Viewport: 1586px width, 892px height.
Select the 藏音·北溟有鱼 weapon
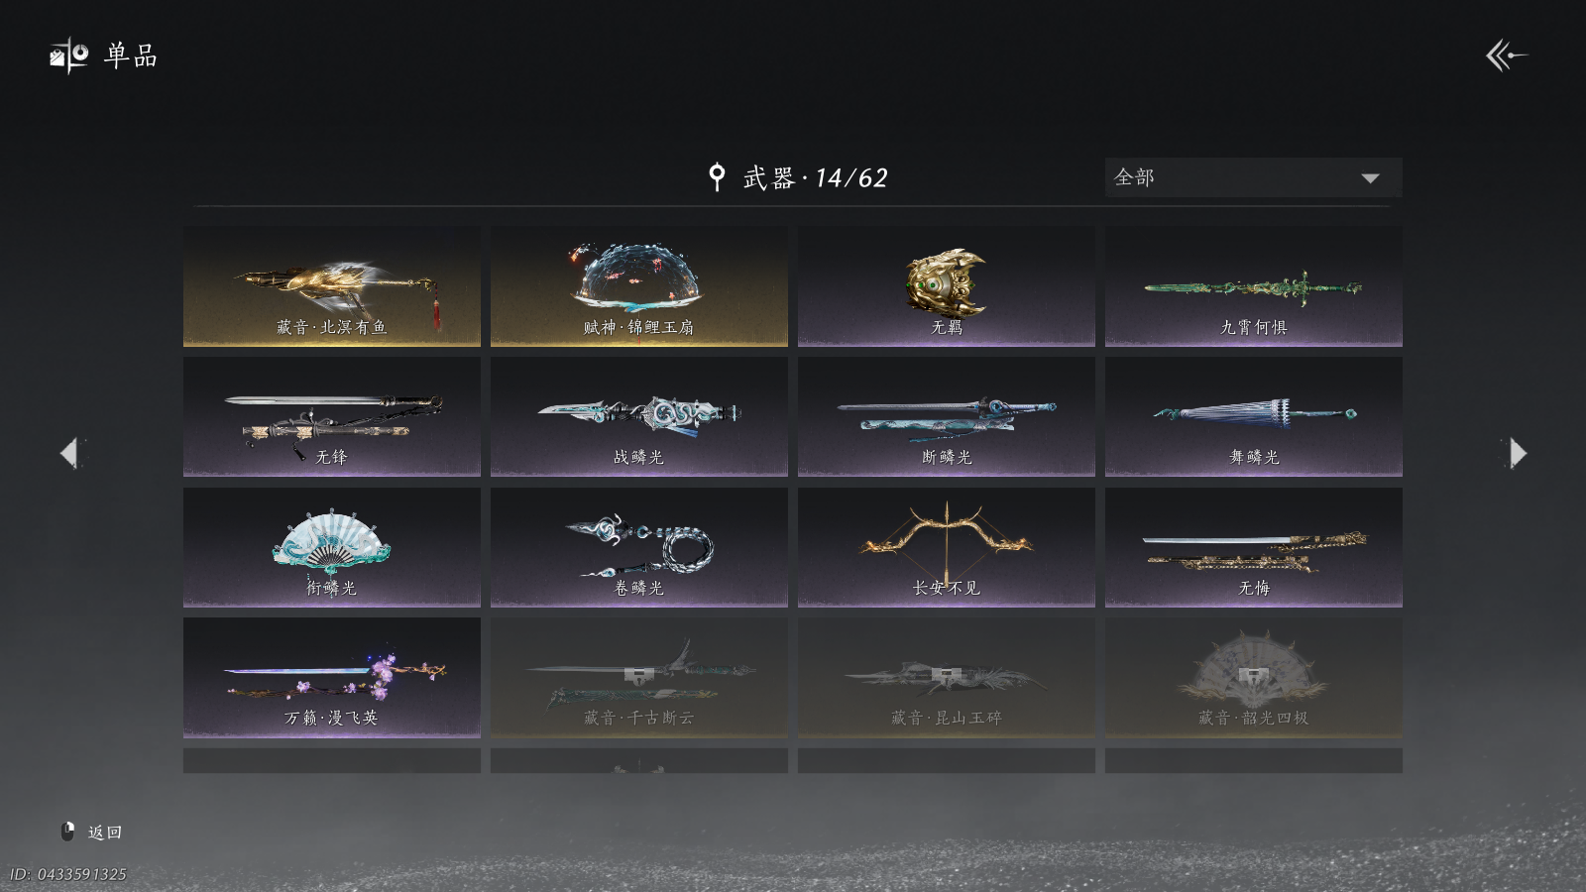(332, 286)
